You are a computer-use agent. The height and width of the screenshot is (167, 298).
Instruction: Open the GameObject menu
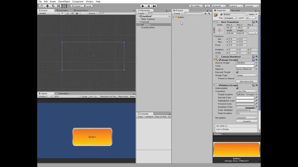pyautogui.click(x=64, y=1)
